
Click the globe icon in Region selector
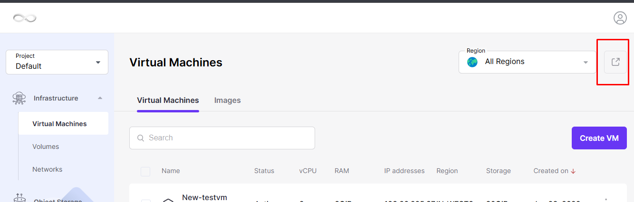click(472, 62)
